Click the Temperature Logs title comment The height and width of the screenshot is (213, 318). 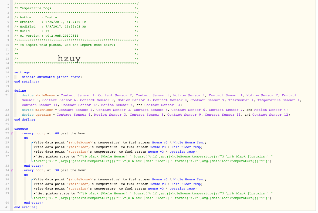pyautogui.click(x=35, y=8)
